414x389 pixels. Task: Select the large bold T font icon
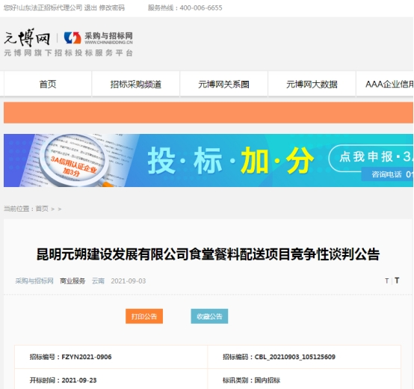click(397, 281)
